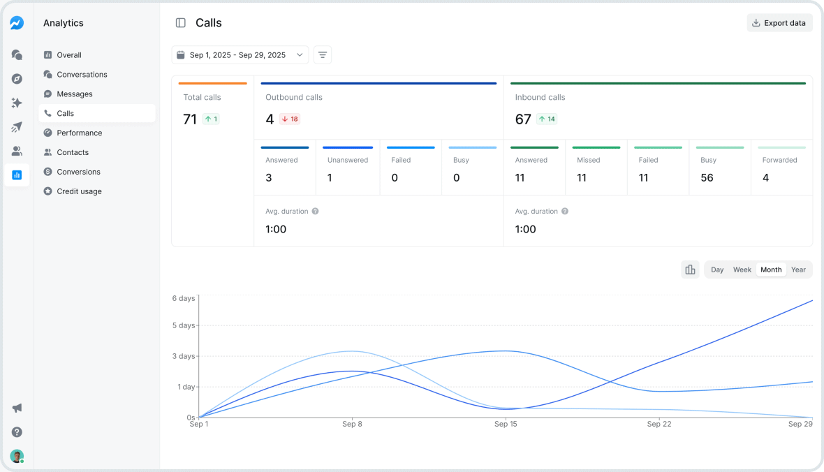824x472 pixels.
Task: Switch to the Week view
Action: (x=742, y=269)
